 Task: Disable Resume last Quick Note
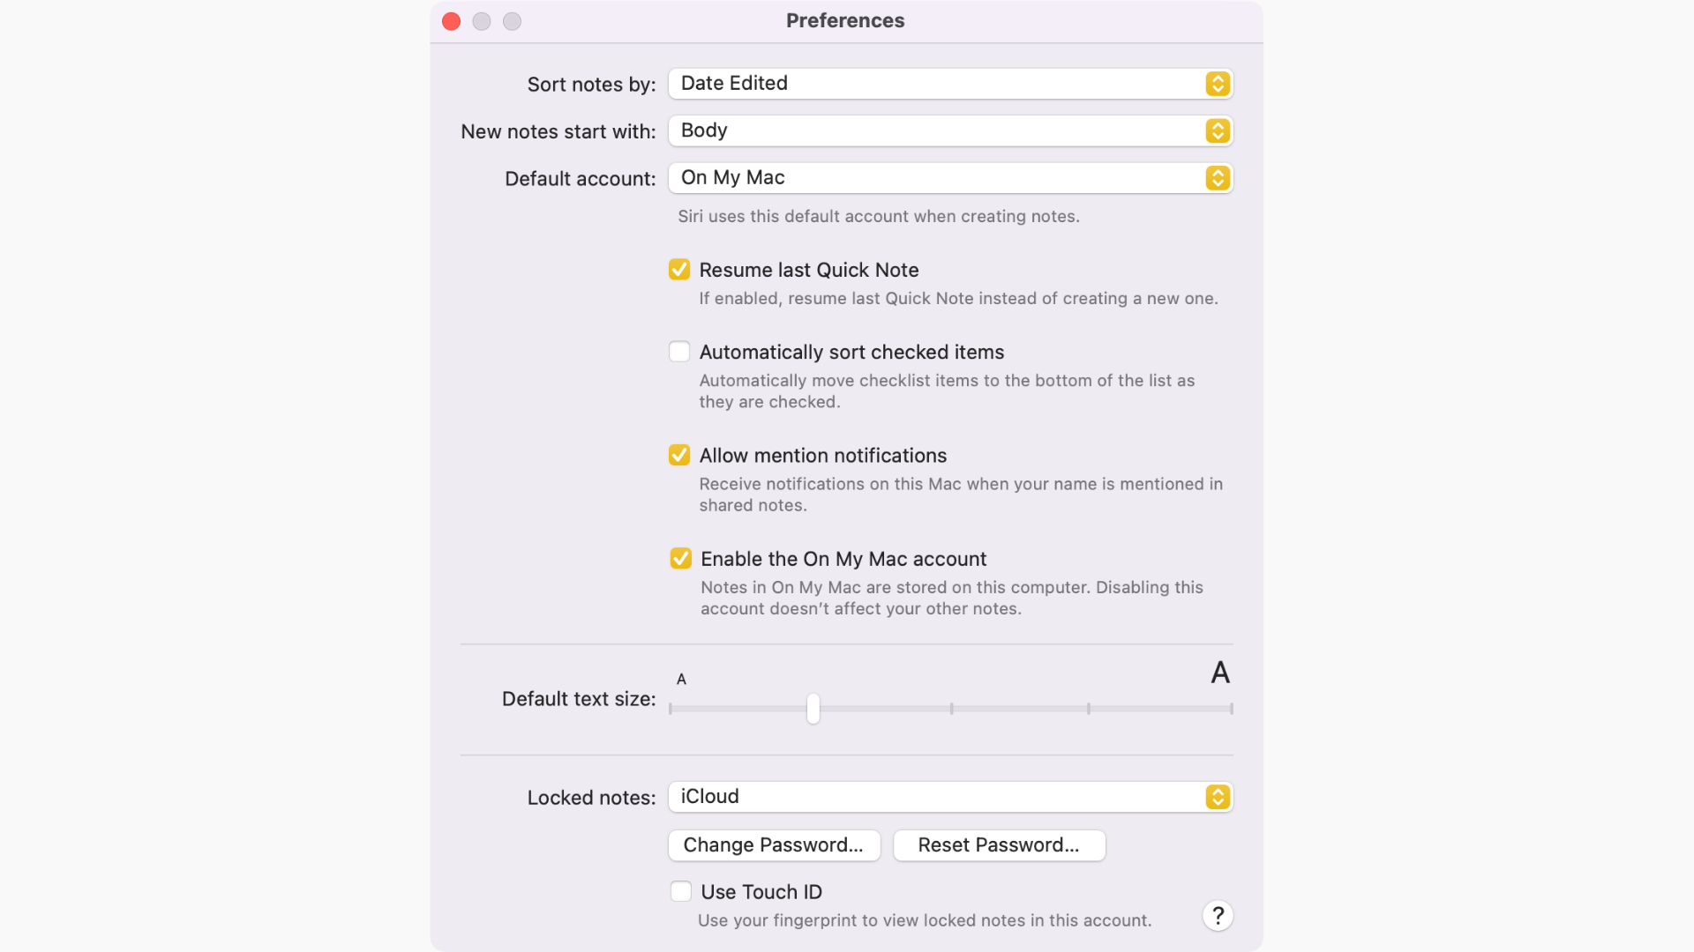(x=679, y=270)
